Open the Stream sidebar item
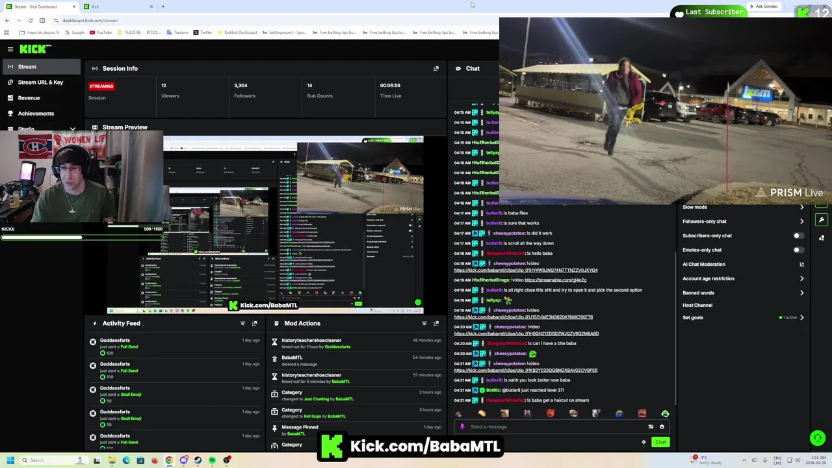The width and height of the screenshot is (832, 468). (40, 66)
